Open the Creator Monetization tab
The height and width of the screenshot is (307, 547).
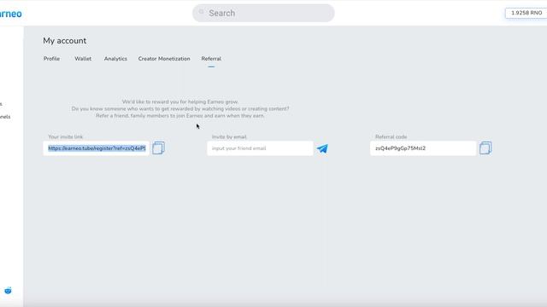164,59
